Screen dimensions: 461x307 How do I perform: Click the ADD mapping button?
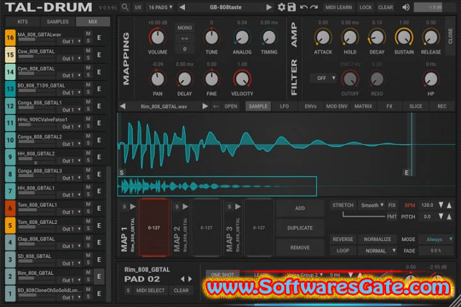[300, 208]
